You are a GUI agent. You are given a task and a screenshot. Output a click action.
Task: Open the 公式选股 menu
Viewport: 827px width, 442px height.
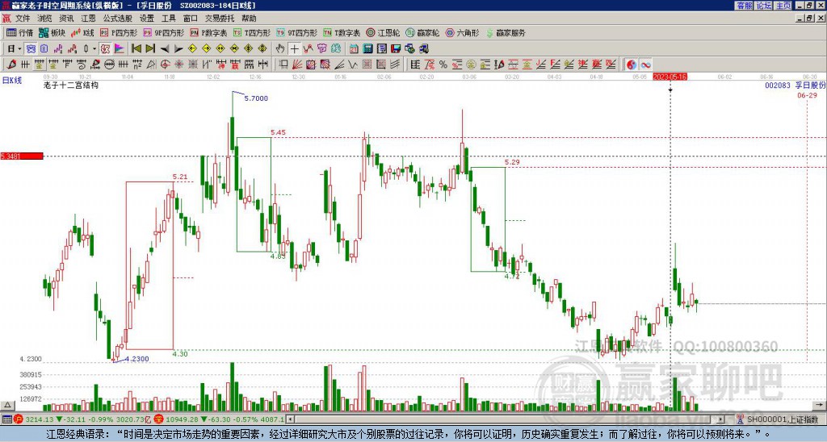[118, 19]
